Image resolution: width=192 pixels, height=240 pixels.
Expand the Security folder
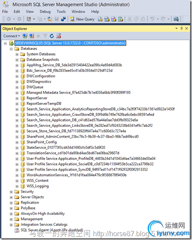click(x=11, y=192)
